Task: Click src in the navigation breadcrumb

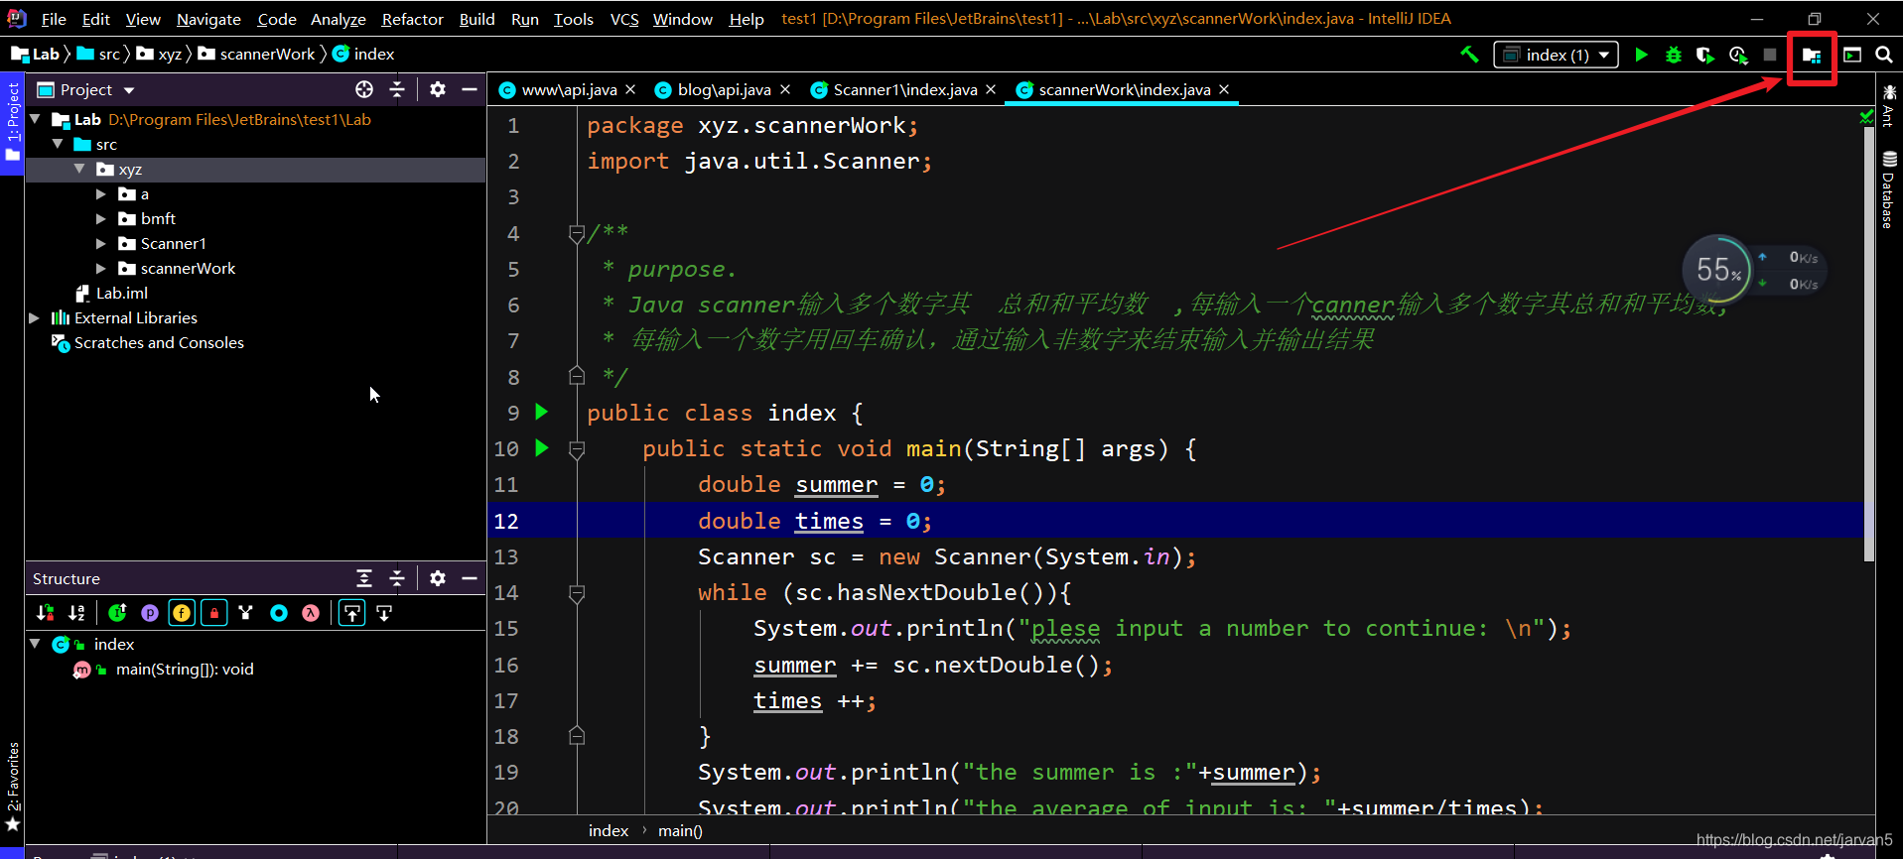Action: tap(97, 54)
